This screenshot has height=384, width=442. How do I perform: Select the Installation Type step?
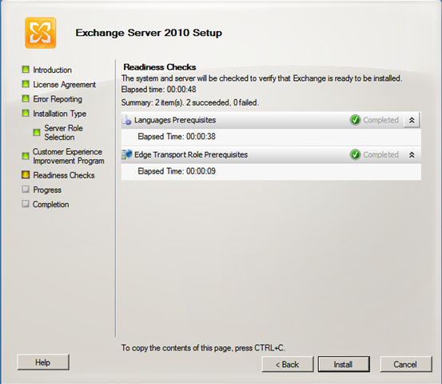click(x=59, y=114)
